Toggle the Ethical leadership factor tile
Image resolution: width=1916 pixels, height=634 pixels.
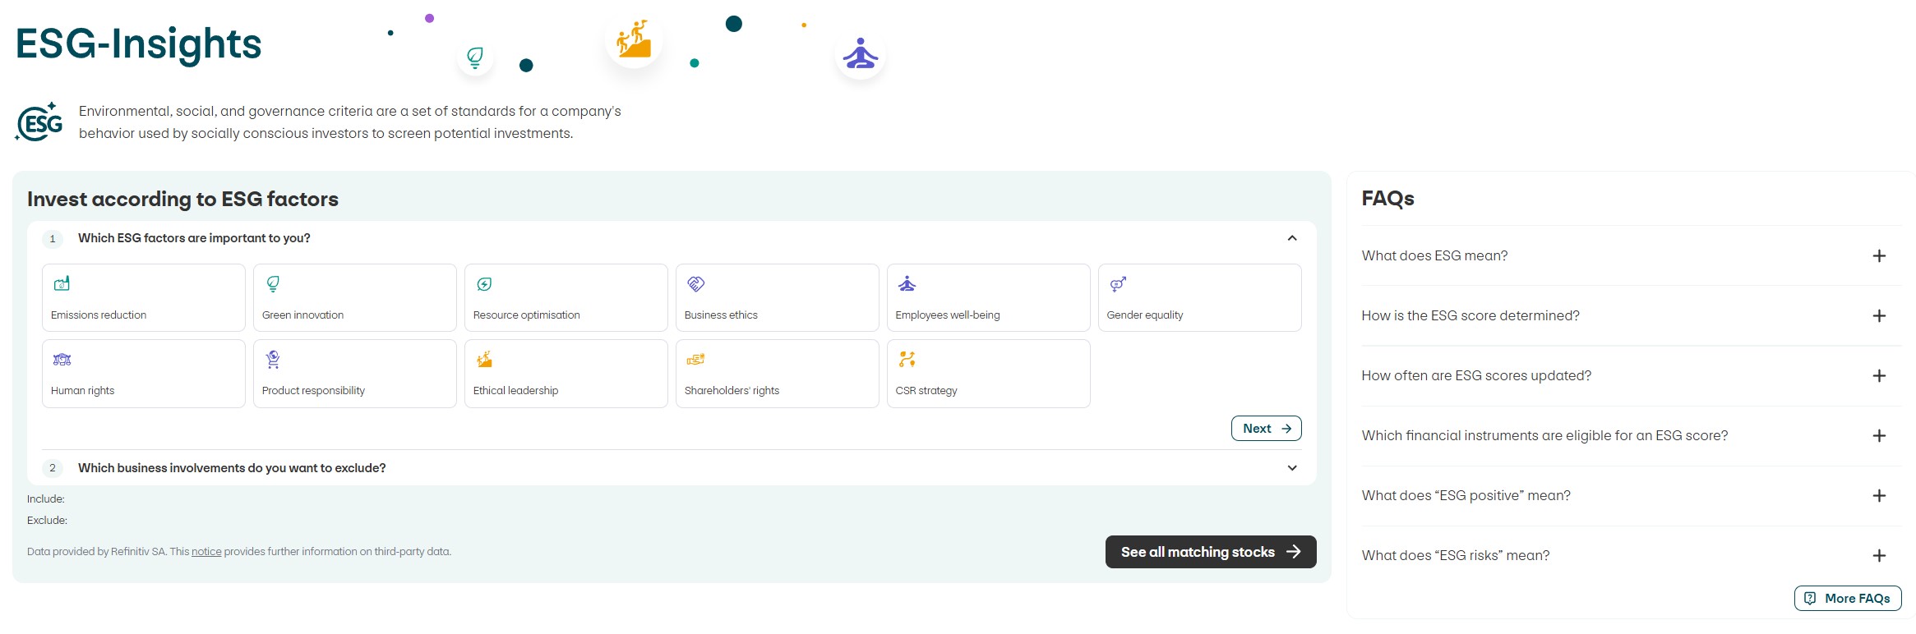click(566, 374)
